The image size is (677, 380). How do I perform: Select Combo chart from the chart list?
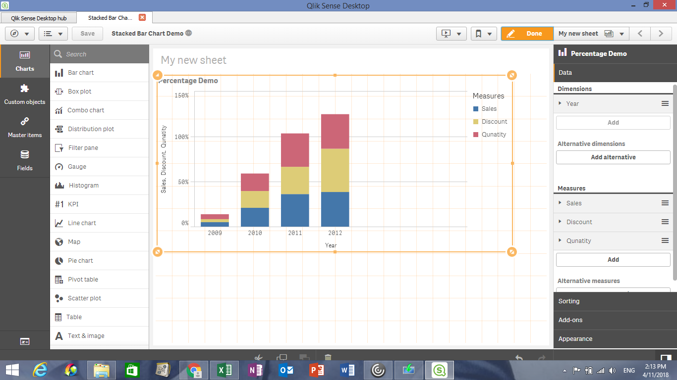tap(99, 110)
